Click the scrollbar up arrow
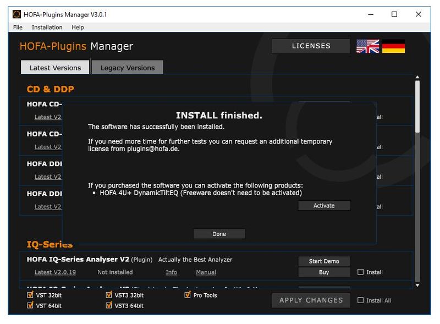Screen dimensions: 440x324 pyautogui.click(x=417, y=77)
